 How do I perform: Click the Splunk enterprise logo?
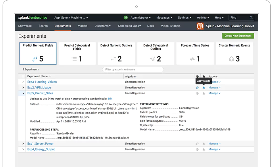(x=33, y=18)
